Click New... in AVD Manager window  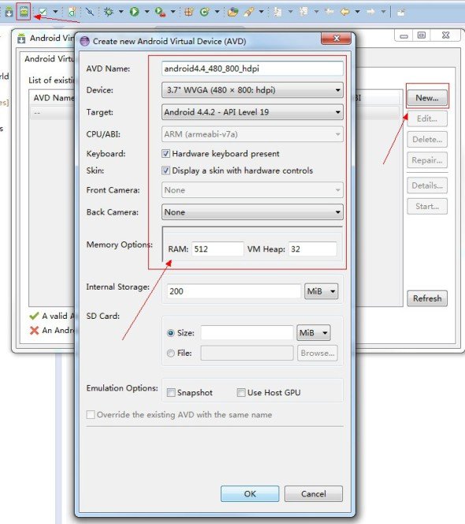[x=427, y=98]
